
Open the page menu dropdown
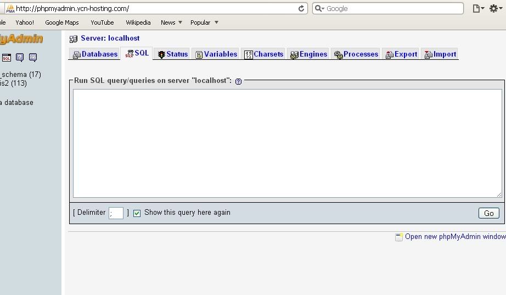(x=478, y=8)
